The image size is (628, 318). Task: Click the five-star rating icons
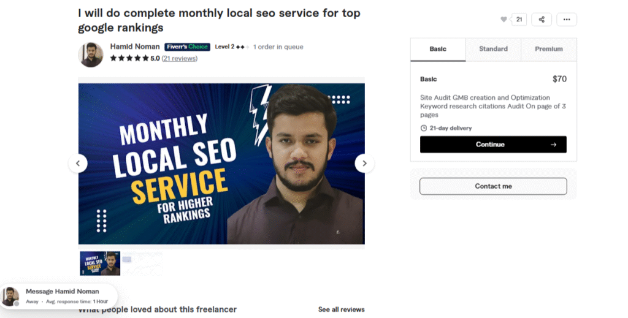(x=129, y=59)
